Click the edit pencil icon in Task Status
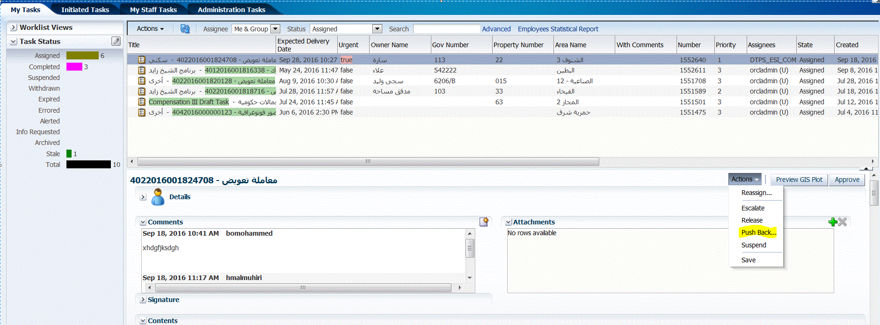 point(116,41)
